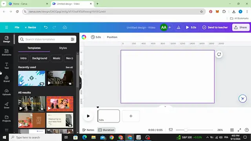Open Chrome downloads icon

[x=234, y=11]
